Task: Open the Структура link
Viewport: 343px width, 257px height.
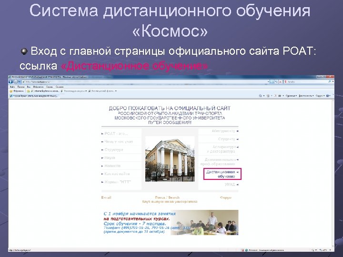Action: pos(114,150)
